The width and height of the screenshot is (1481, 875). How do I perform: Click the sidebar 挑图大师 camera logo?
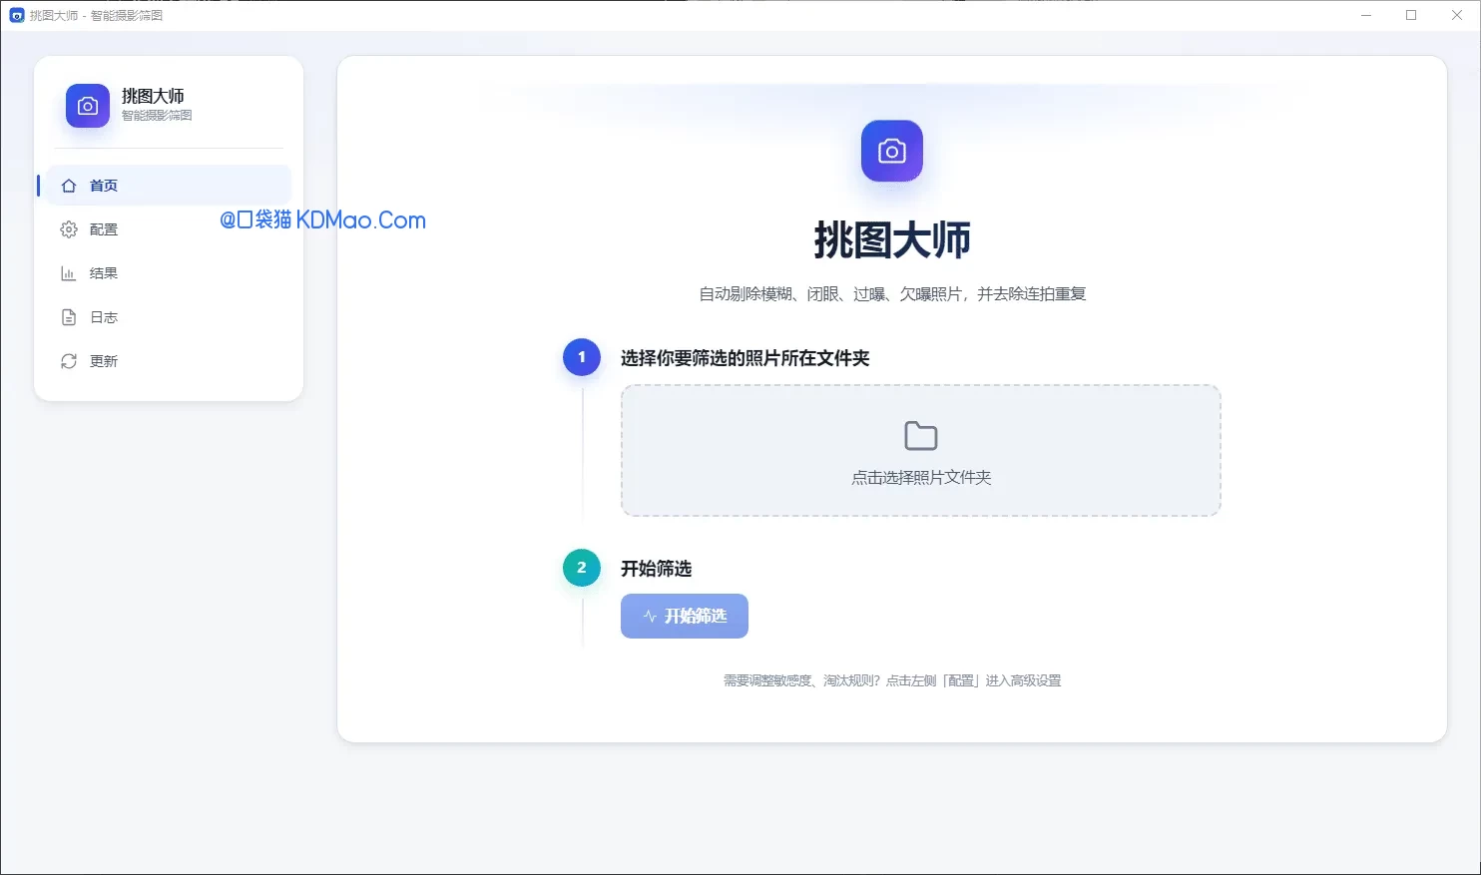coord(88,106)
